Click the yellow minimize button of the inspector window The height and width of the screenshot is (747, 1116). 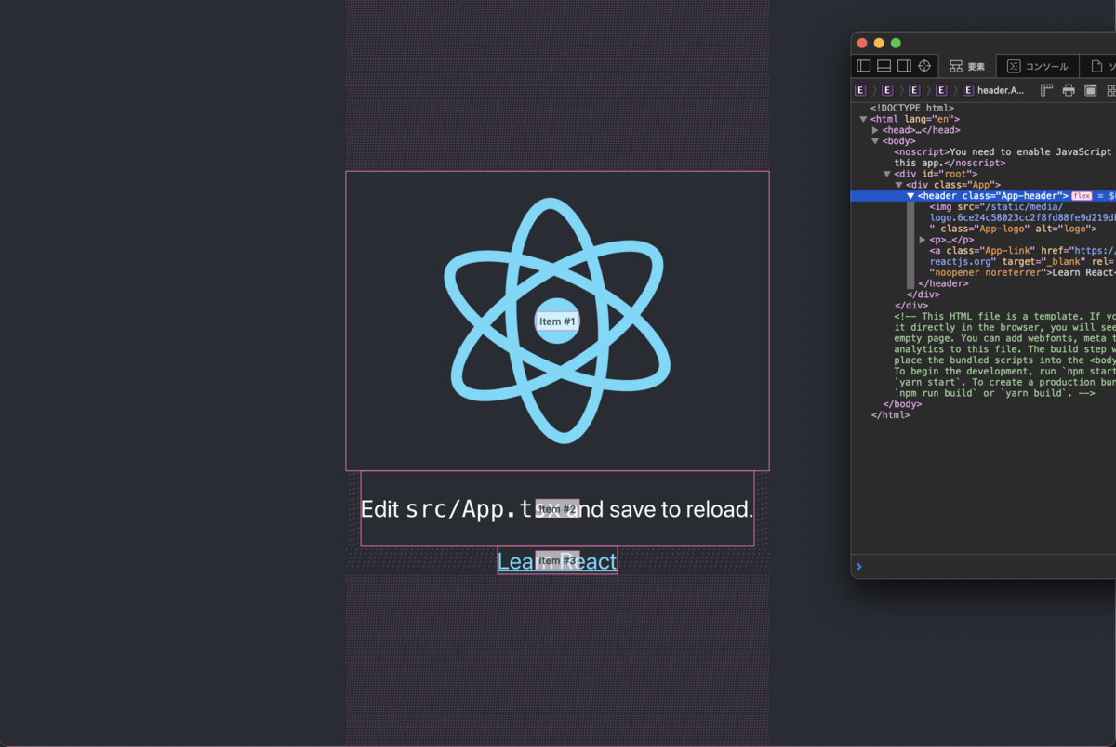879,43
